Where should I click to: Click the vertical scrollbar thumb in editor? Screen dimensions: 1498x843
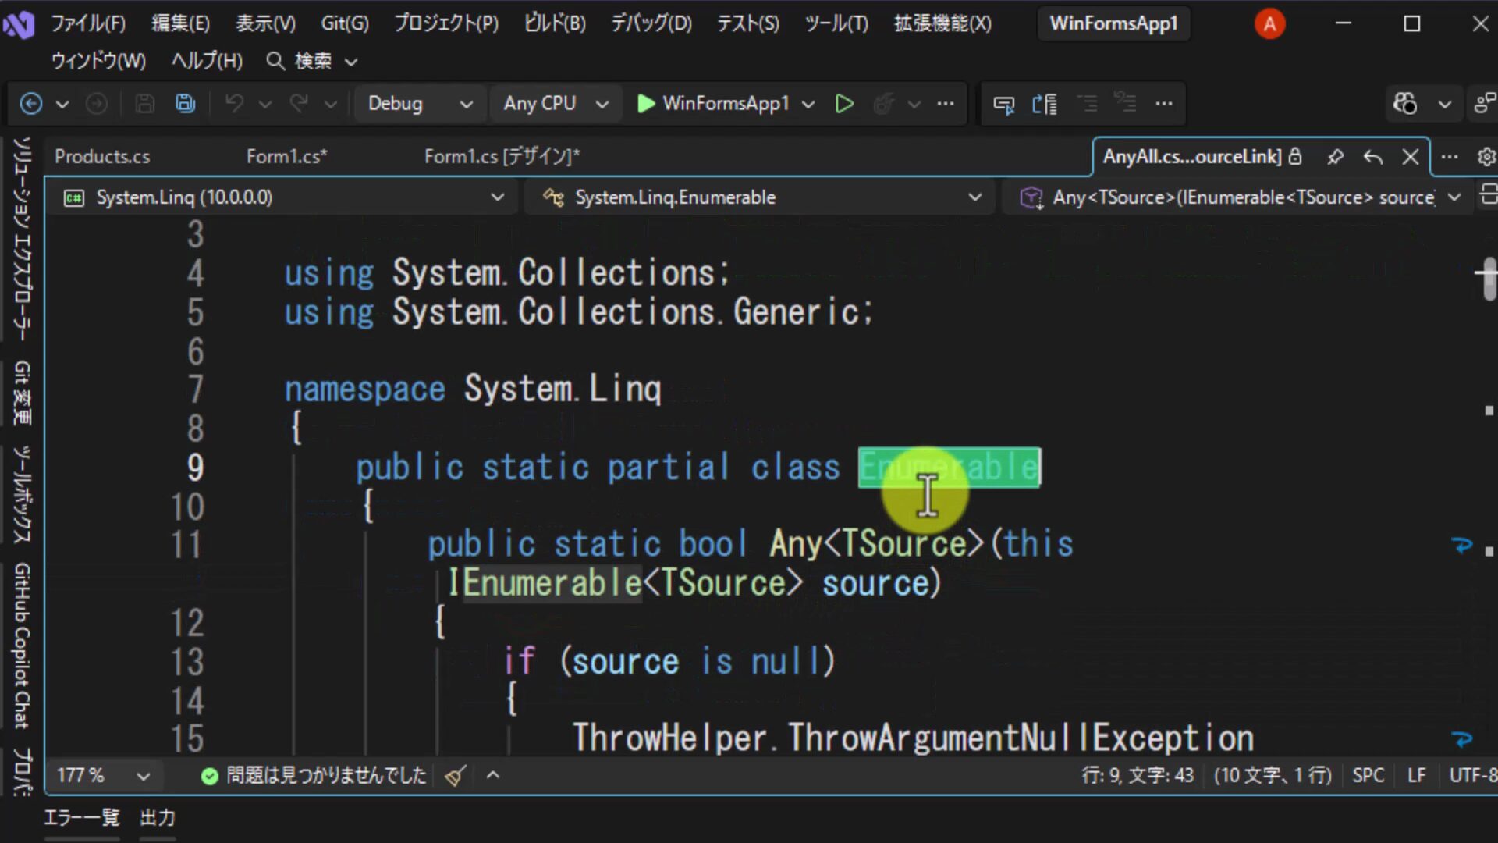pyautogui.click(x=1489, y=279)
